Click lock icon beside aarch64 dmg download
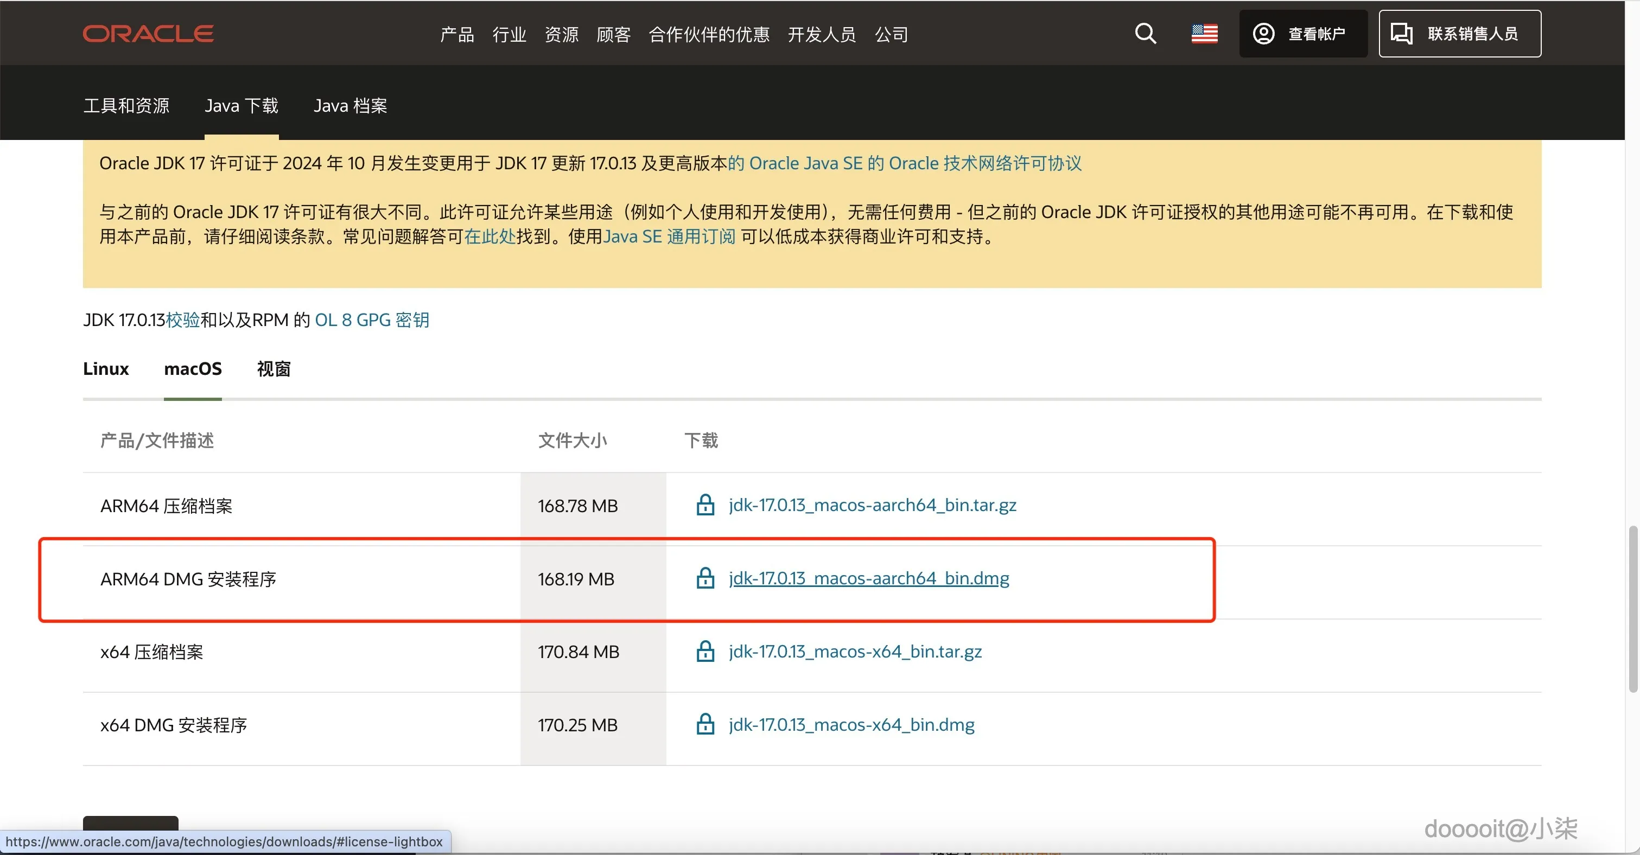Screen dimensions: 1640x855 (x=705, y=578)
